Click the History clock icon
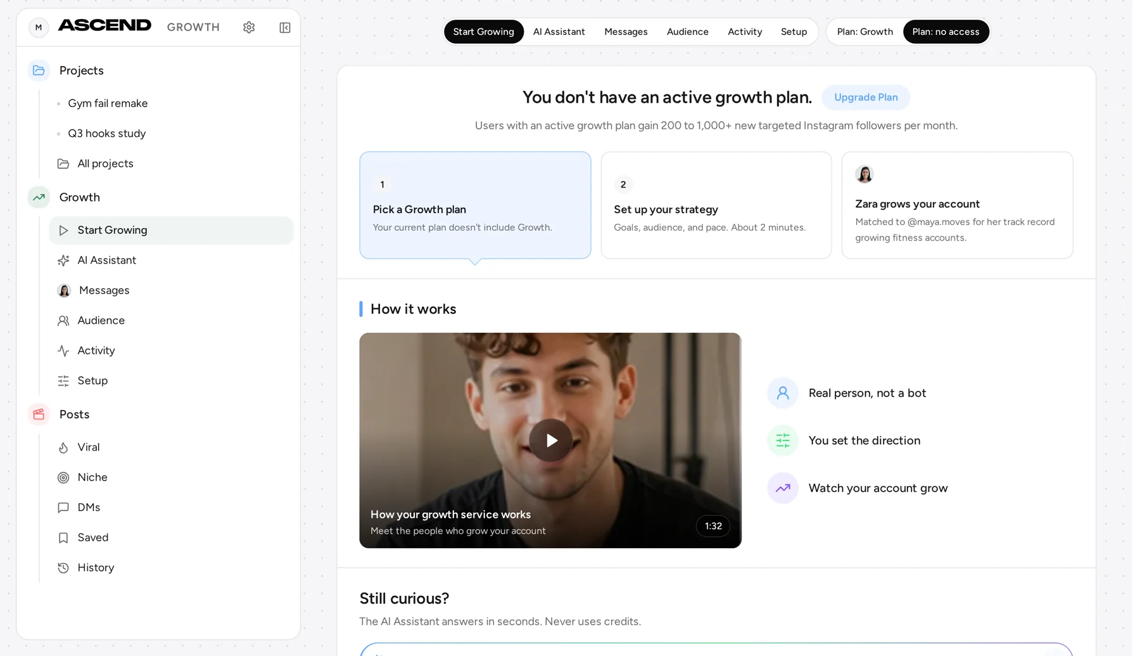This screenshot has height=656, width=1140. tap(63, 568)
